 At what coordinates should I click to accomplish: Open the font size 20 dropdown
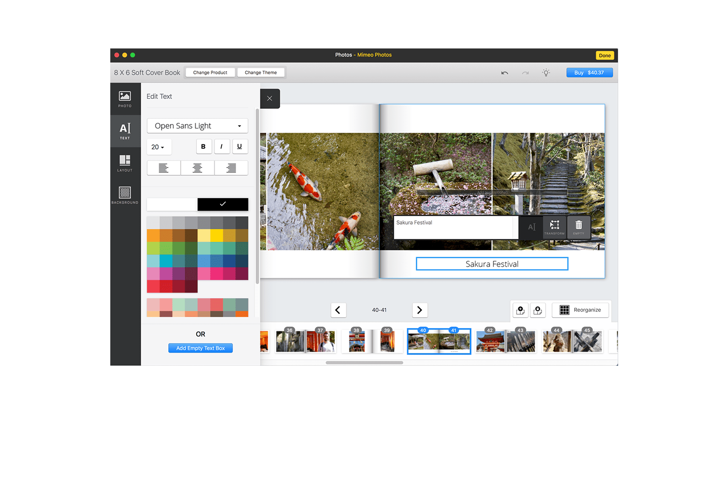[x=159, y=147]
